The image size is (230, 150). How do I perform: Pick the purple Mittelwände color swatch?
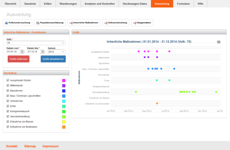pyautogui.click(x=64, y=86)
